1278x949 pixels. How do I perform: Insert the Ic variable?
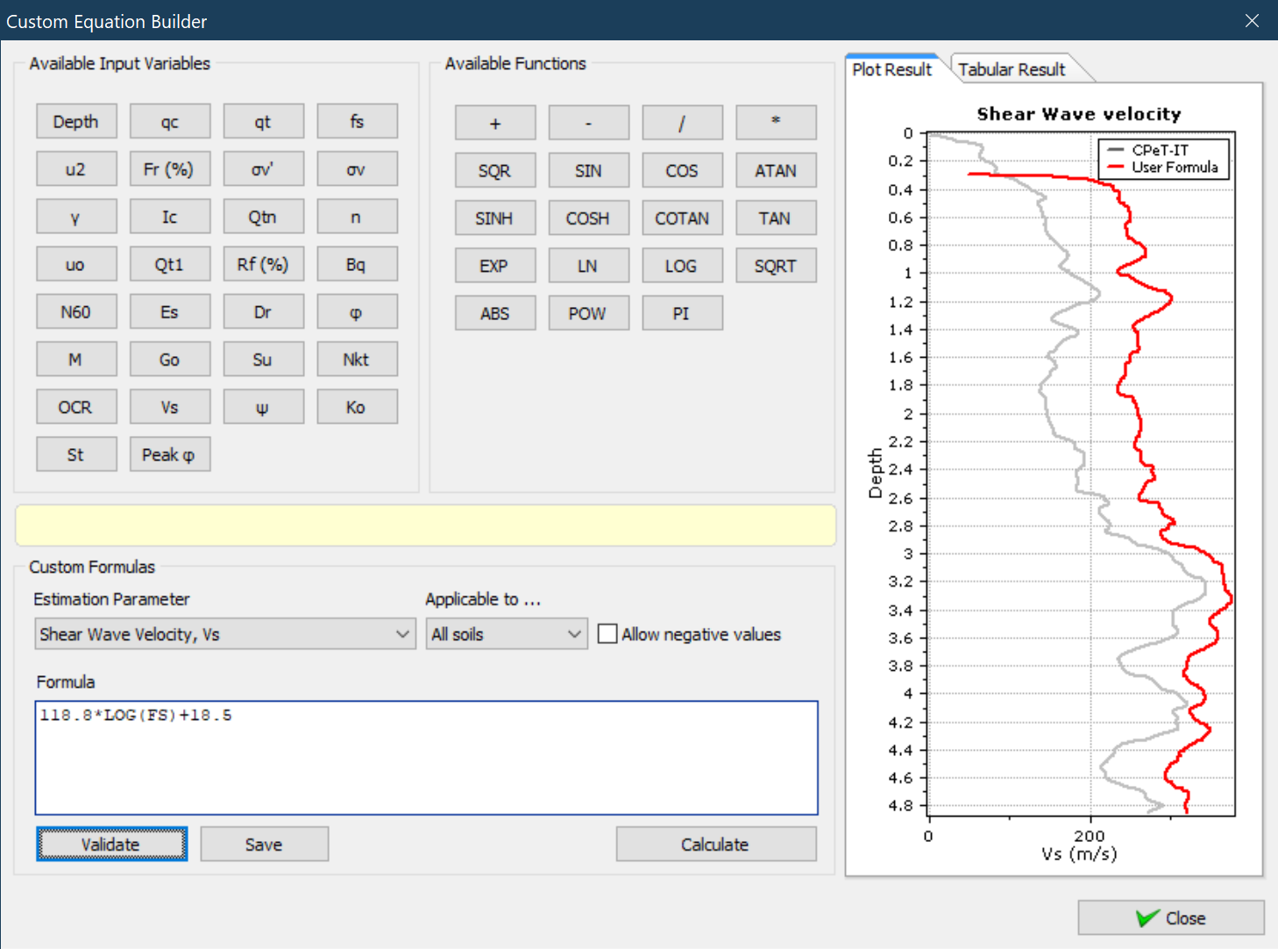(170, 217)
